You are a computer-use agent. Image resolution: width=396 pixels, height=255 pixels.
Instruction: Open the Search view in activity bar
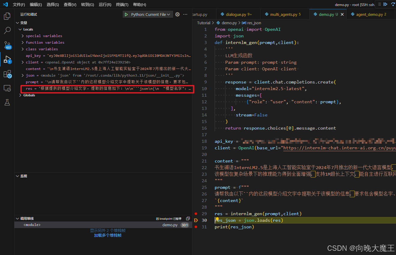(x=7, y=30)
